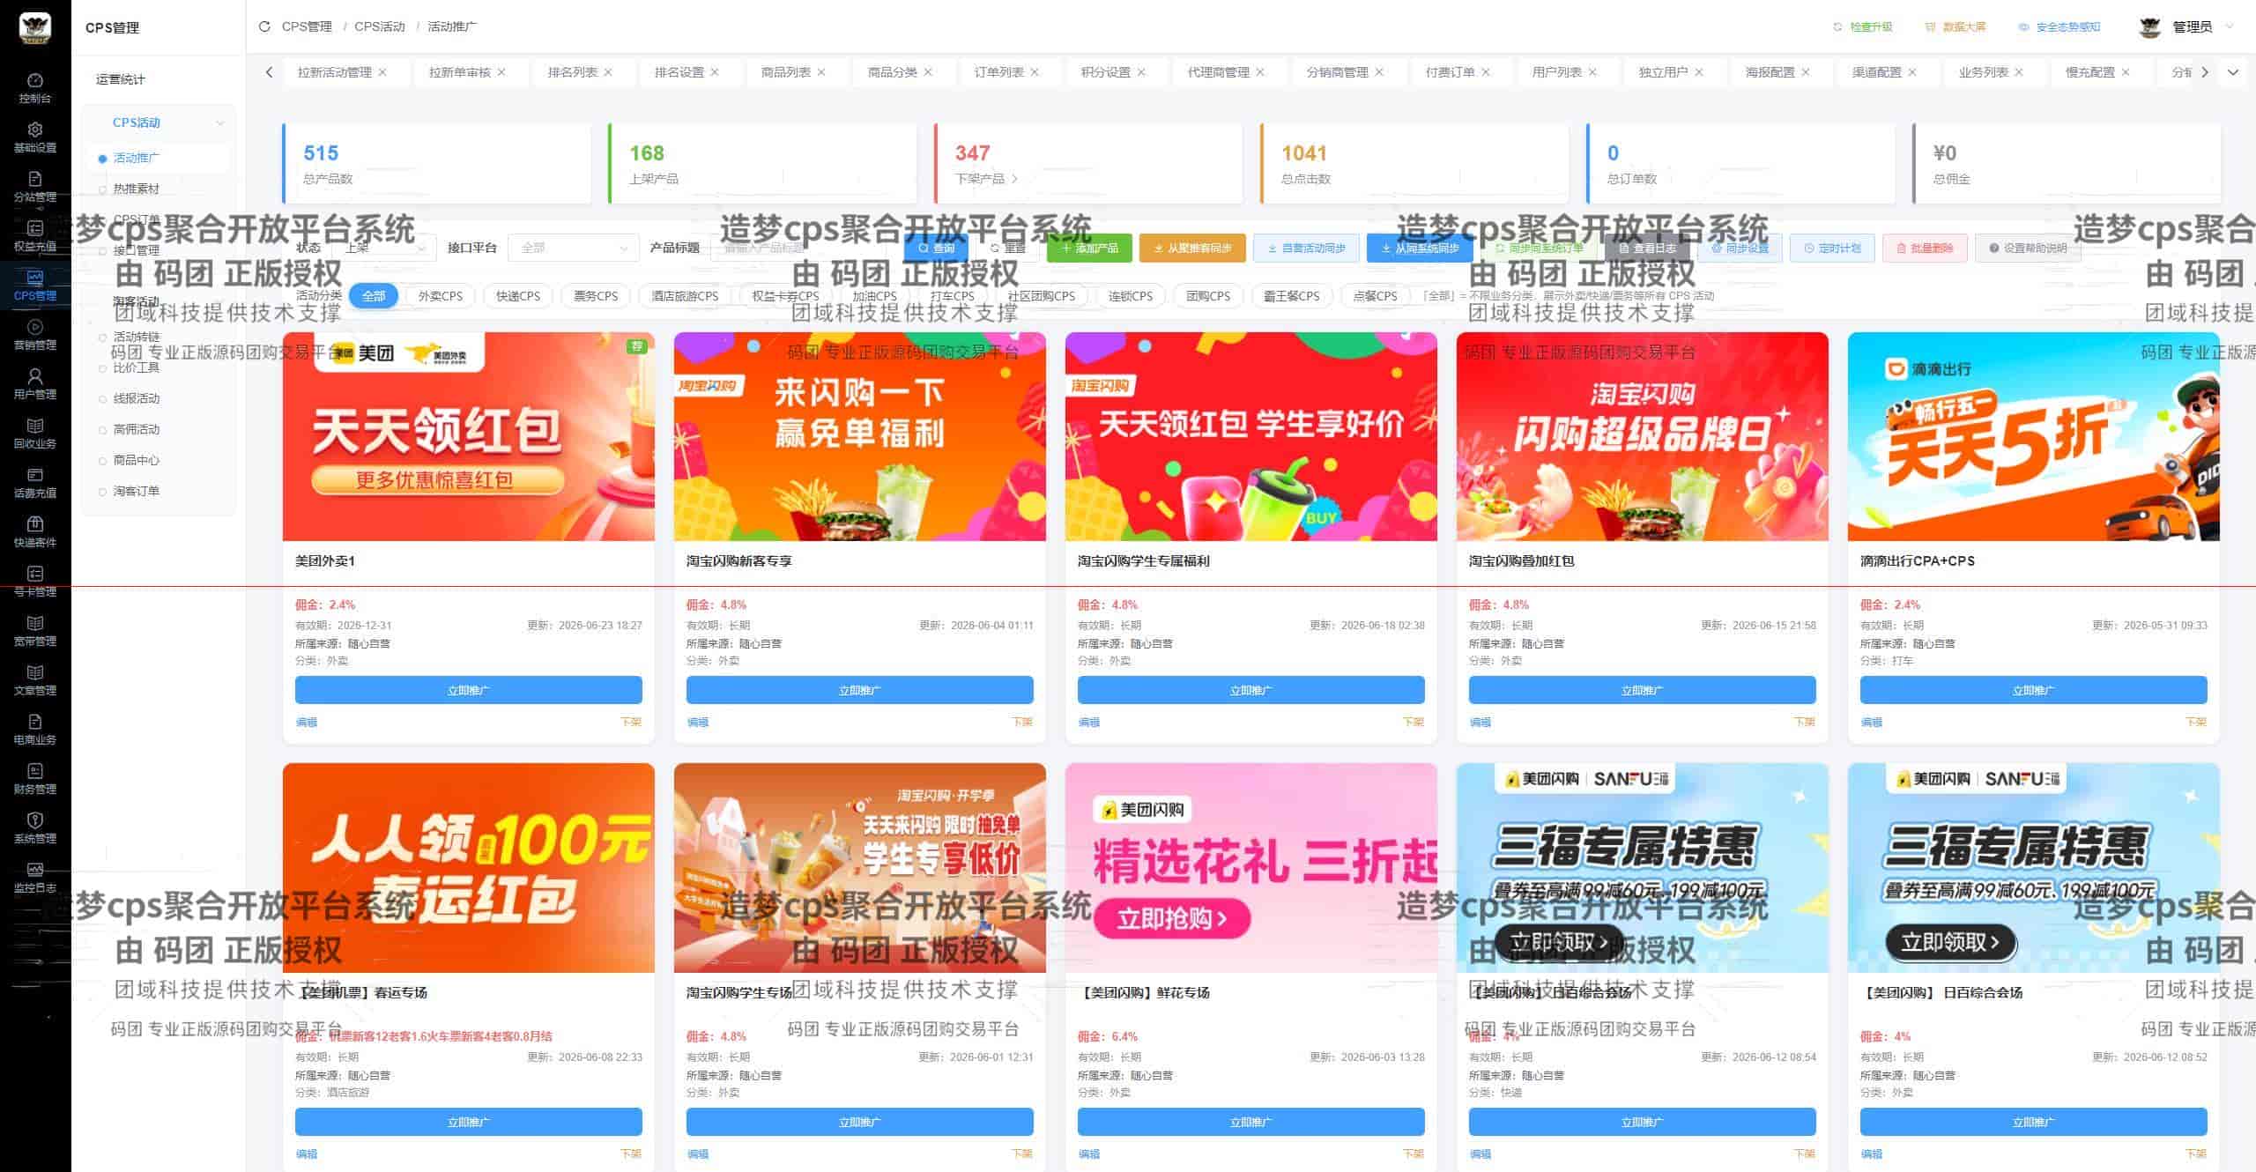Image resolution: width=2256 pixels, height=1172 pixels.
Task: Open 系统管理 shield icon in sidebar
Action: [35, 820]
